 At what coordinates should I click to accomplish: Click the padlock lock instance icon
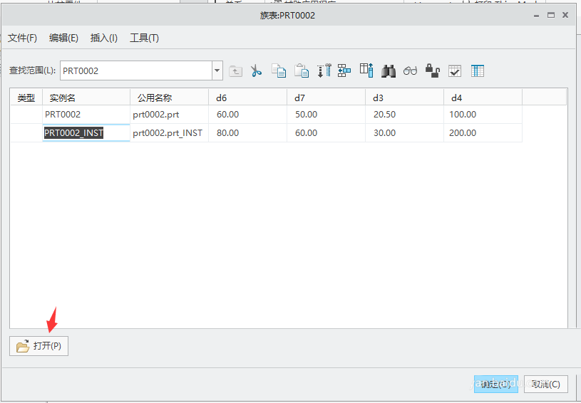point(432,70)
